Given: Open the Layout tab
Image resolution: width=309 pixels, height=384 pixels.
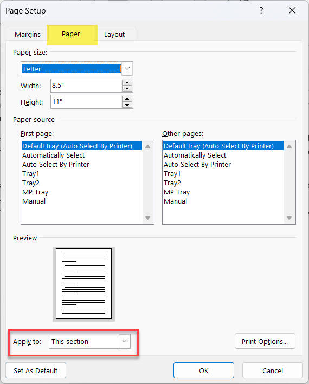Looking at the screenshot, I should click(x=114, y=35).
